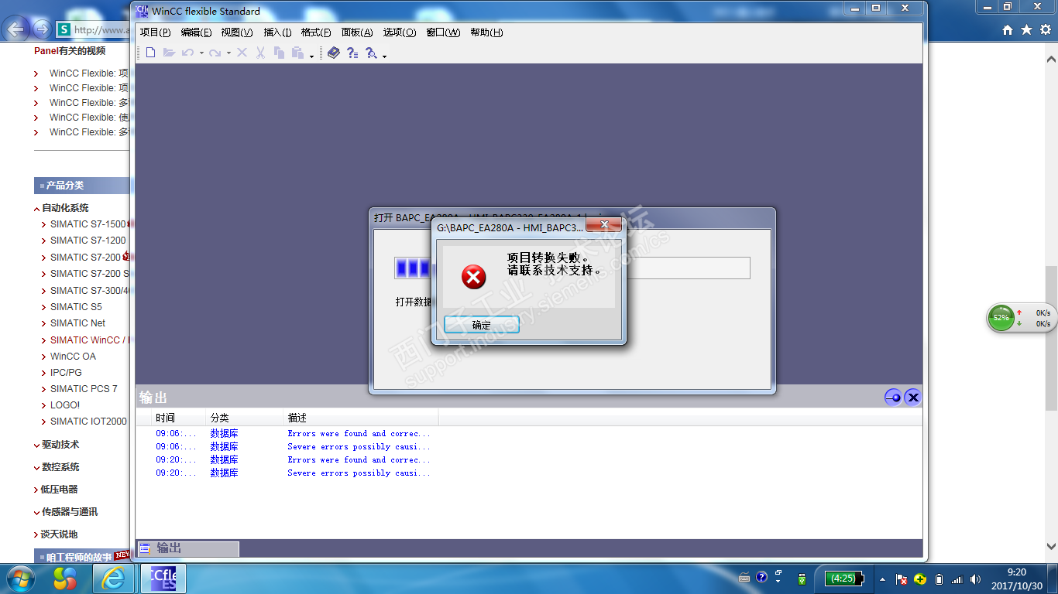The image size is (1058, 594).
Task: Click the Undo arrow icon
Action: click(x=187, y=53)
